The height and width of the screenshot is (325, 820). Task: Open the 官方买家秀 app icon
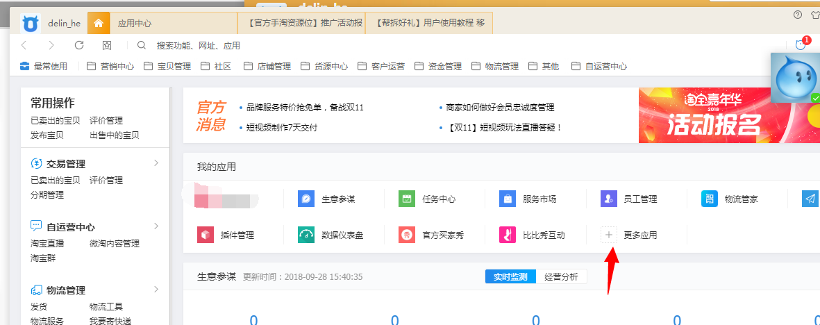pos(406,235)
